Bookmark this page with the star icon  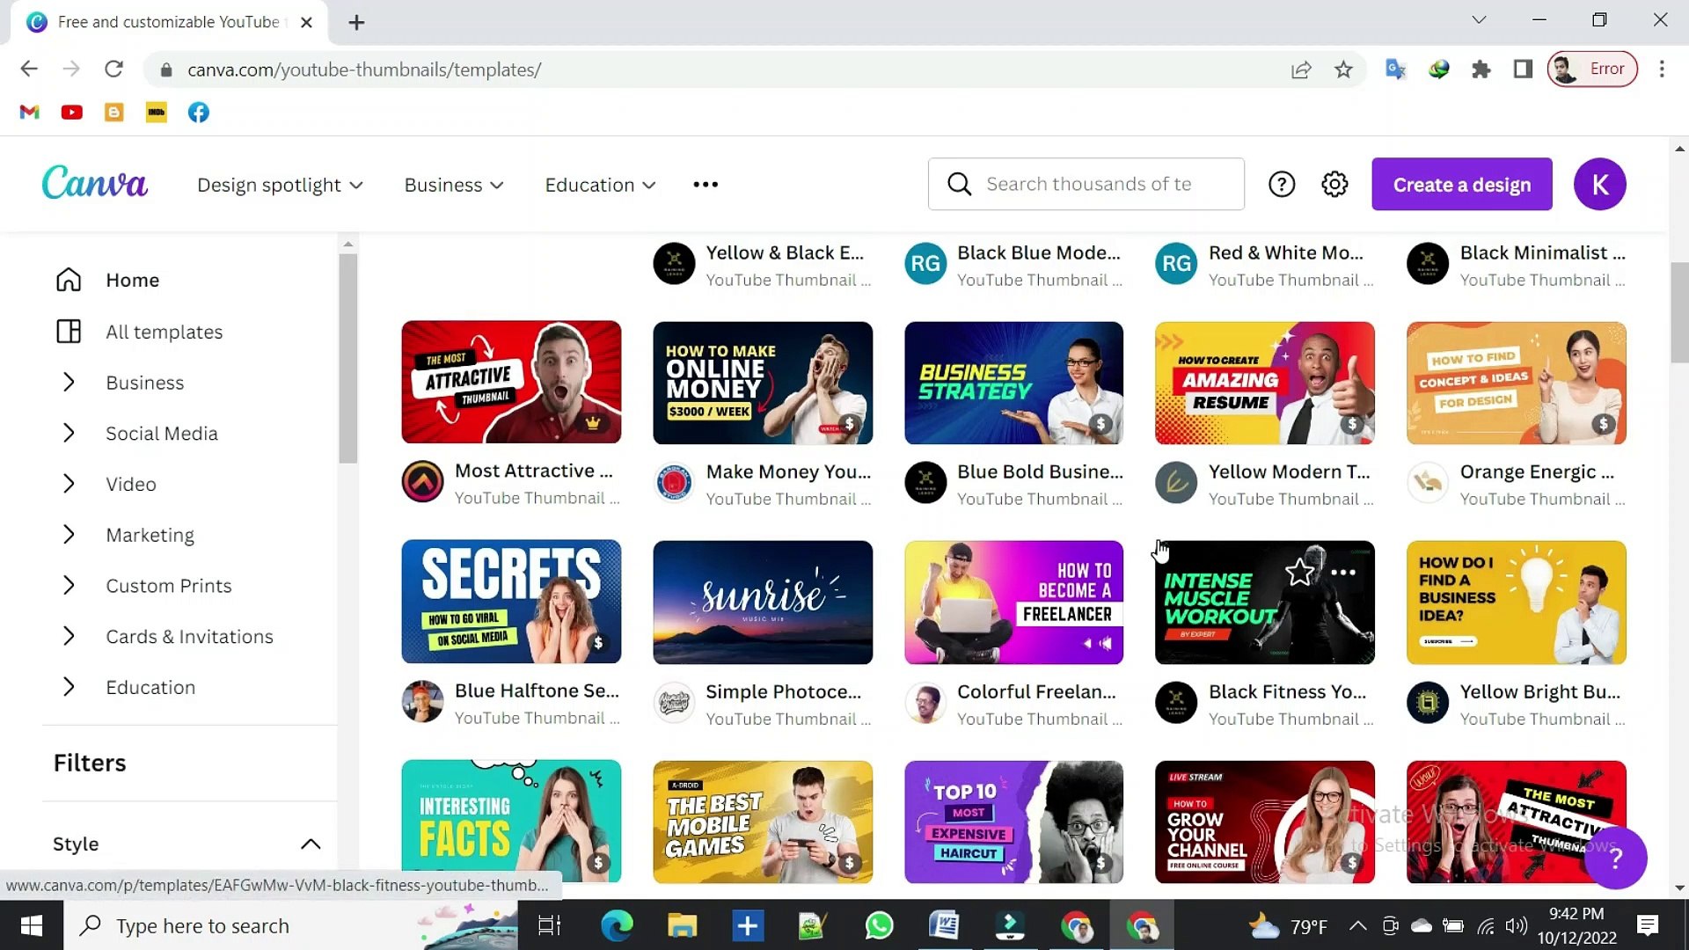(x=1343, y=69)
